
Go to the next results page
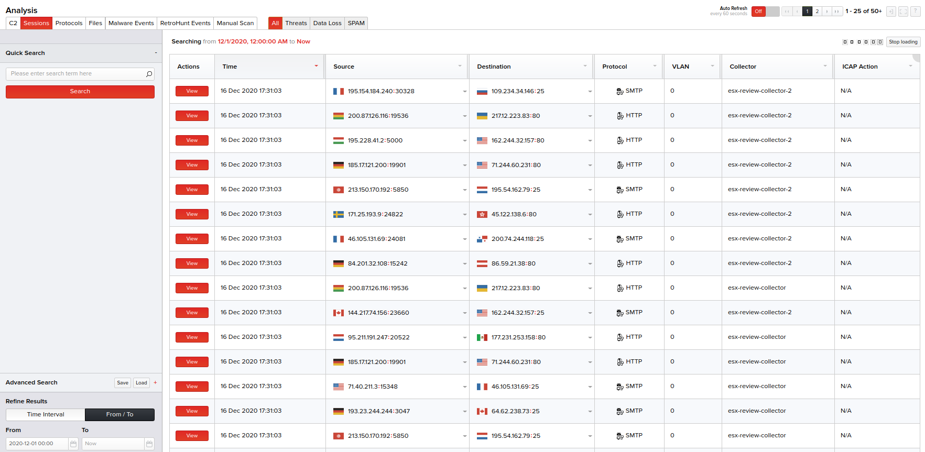click(827, 11)
